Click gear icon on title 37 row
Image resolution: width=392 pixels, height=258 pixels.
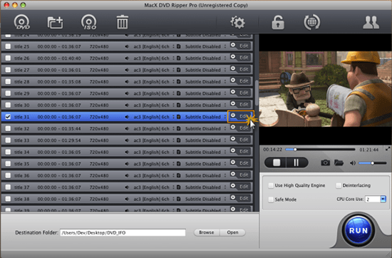pyautogui.click(x=233, y=186)
